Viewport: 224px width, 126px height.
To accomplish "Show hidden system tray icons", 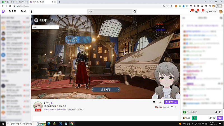I will click(x=193, y=124).
